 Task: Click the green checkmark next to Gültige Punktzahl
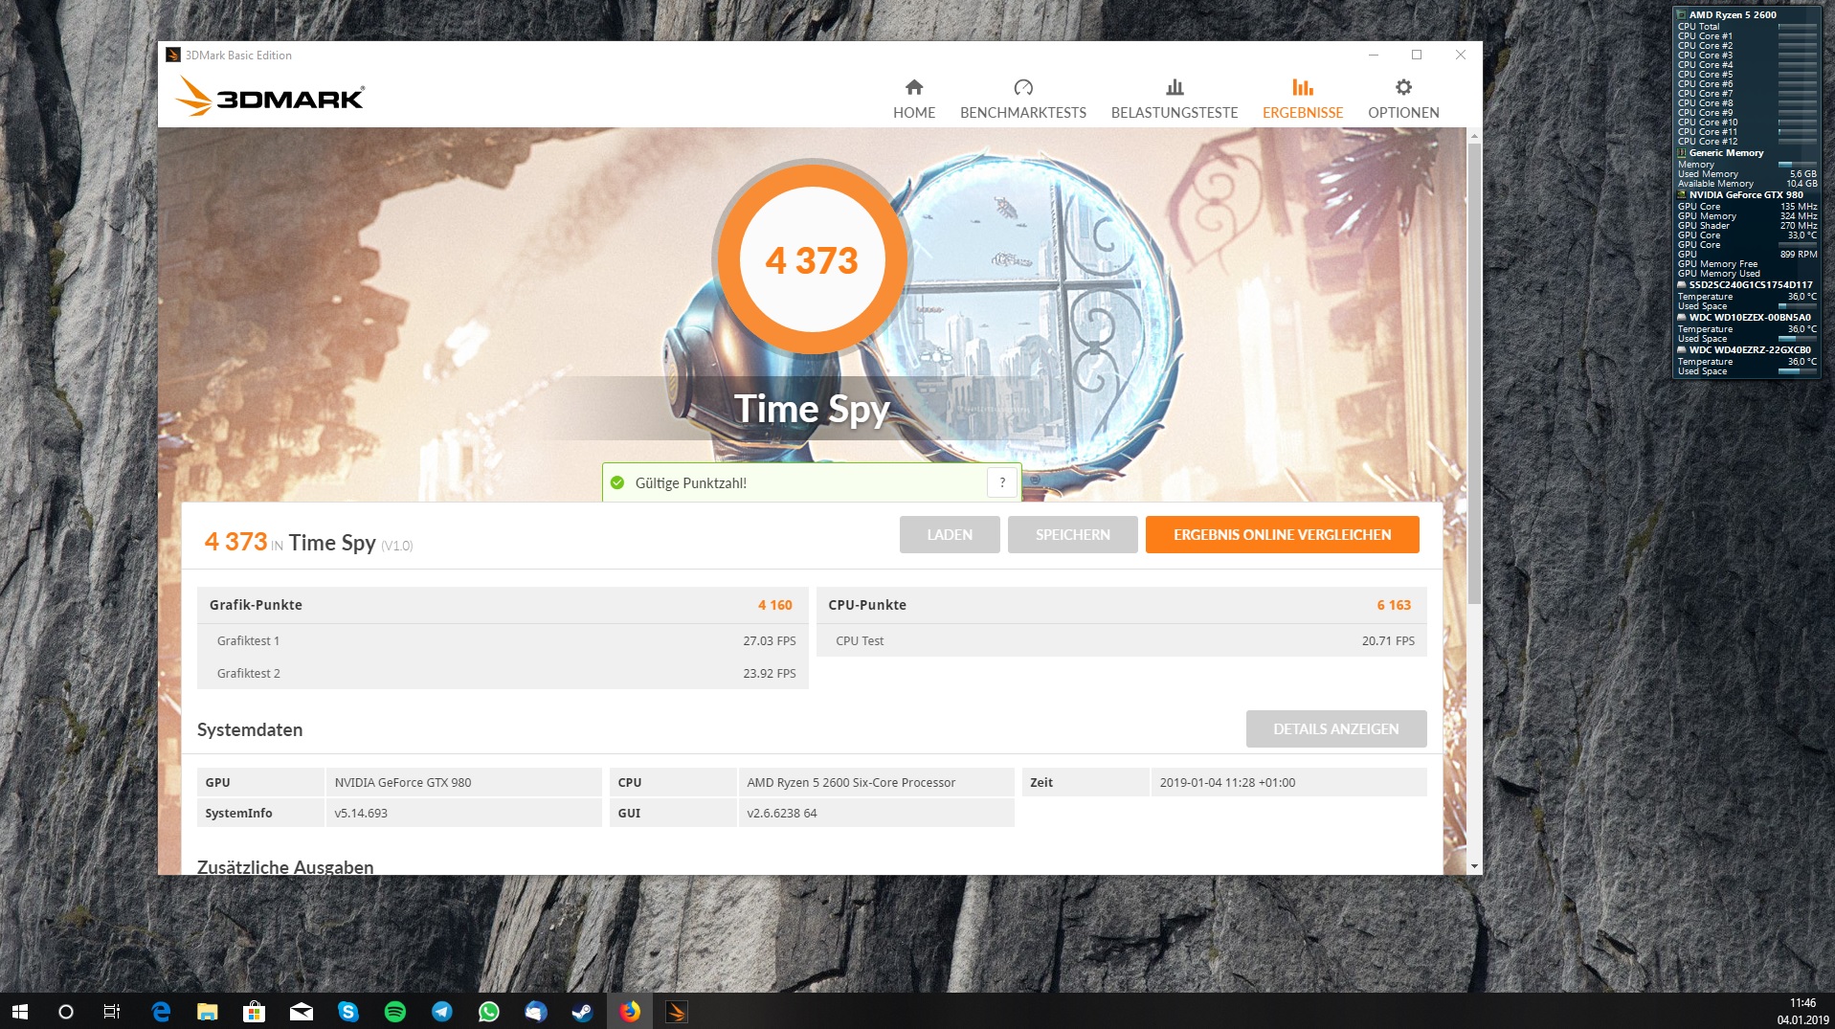(x=617, y=483)
